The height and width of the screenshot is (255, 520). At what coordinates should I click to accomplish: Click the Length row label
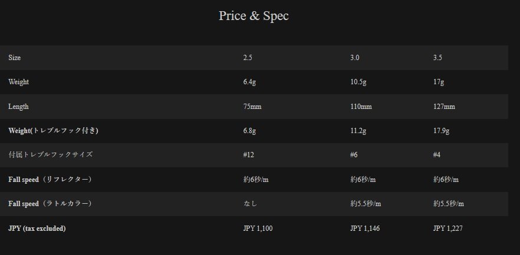[x=18, y=107]
